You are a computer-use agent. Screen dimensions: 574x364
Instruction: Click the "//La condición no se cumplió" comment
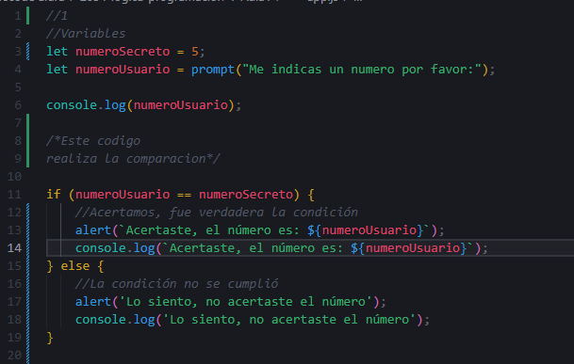(176, 284)
